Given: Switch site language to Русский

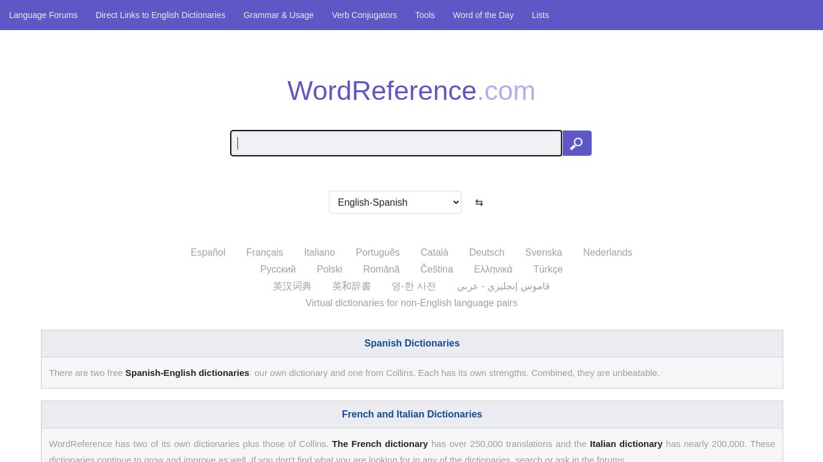Looking at the screenshot, I should [x=278, y=269].
